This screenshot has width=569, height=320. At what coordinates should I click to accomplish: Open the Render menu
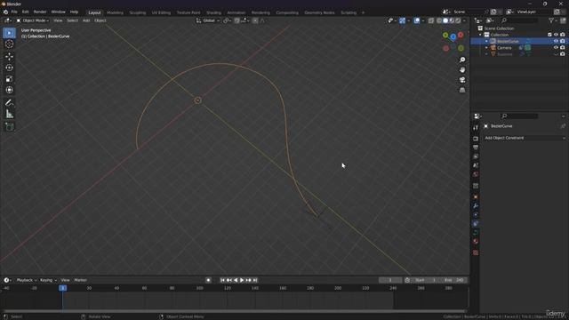(40, 12)
